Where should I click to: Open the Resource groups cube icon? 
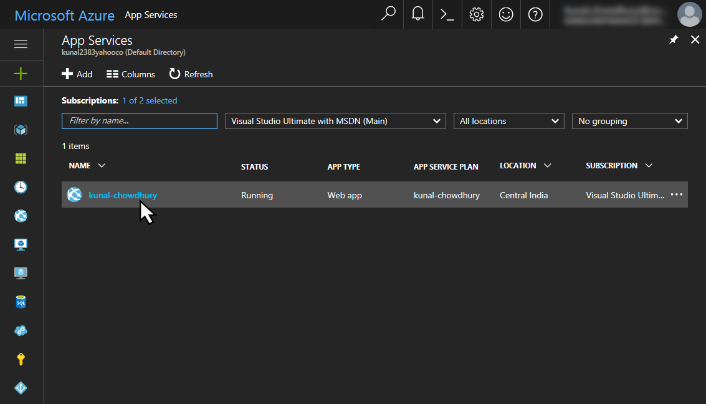(x=21, y=130)
